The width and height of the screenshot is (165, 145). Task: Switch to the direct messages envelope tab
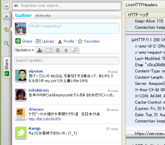[x=49, y=50]
